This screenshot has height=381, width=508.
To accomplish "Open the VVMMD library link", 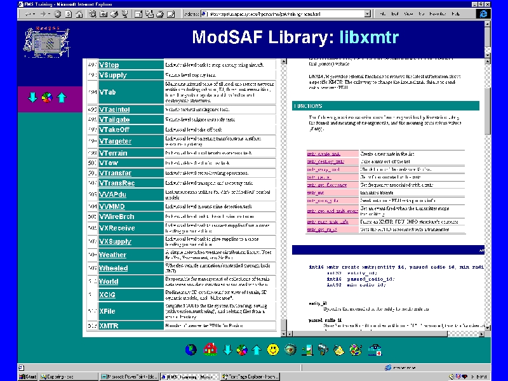I will coord(112,206).
